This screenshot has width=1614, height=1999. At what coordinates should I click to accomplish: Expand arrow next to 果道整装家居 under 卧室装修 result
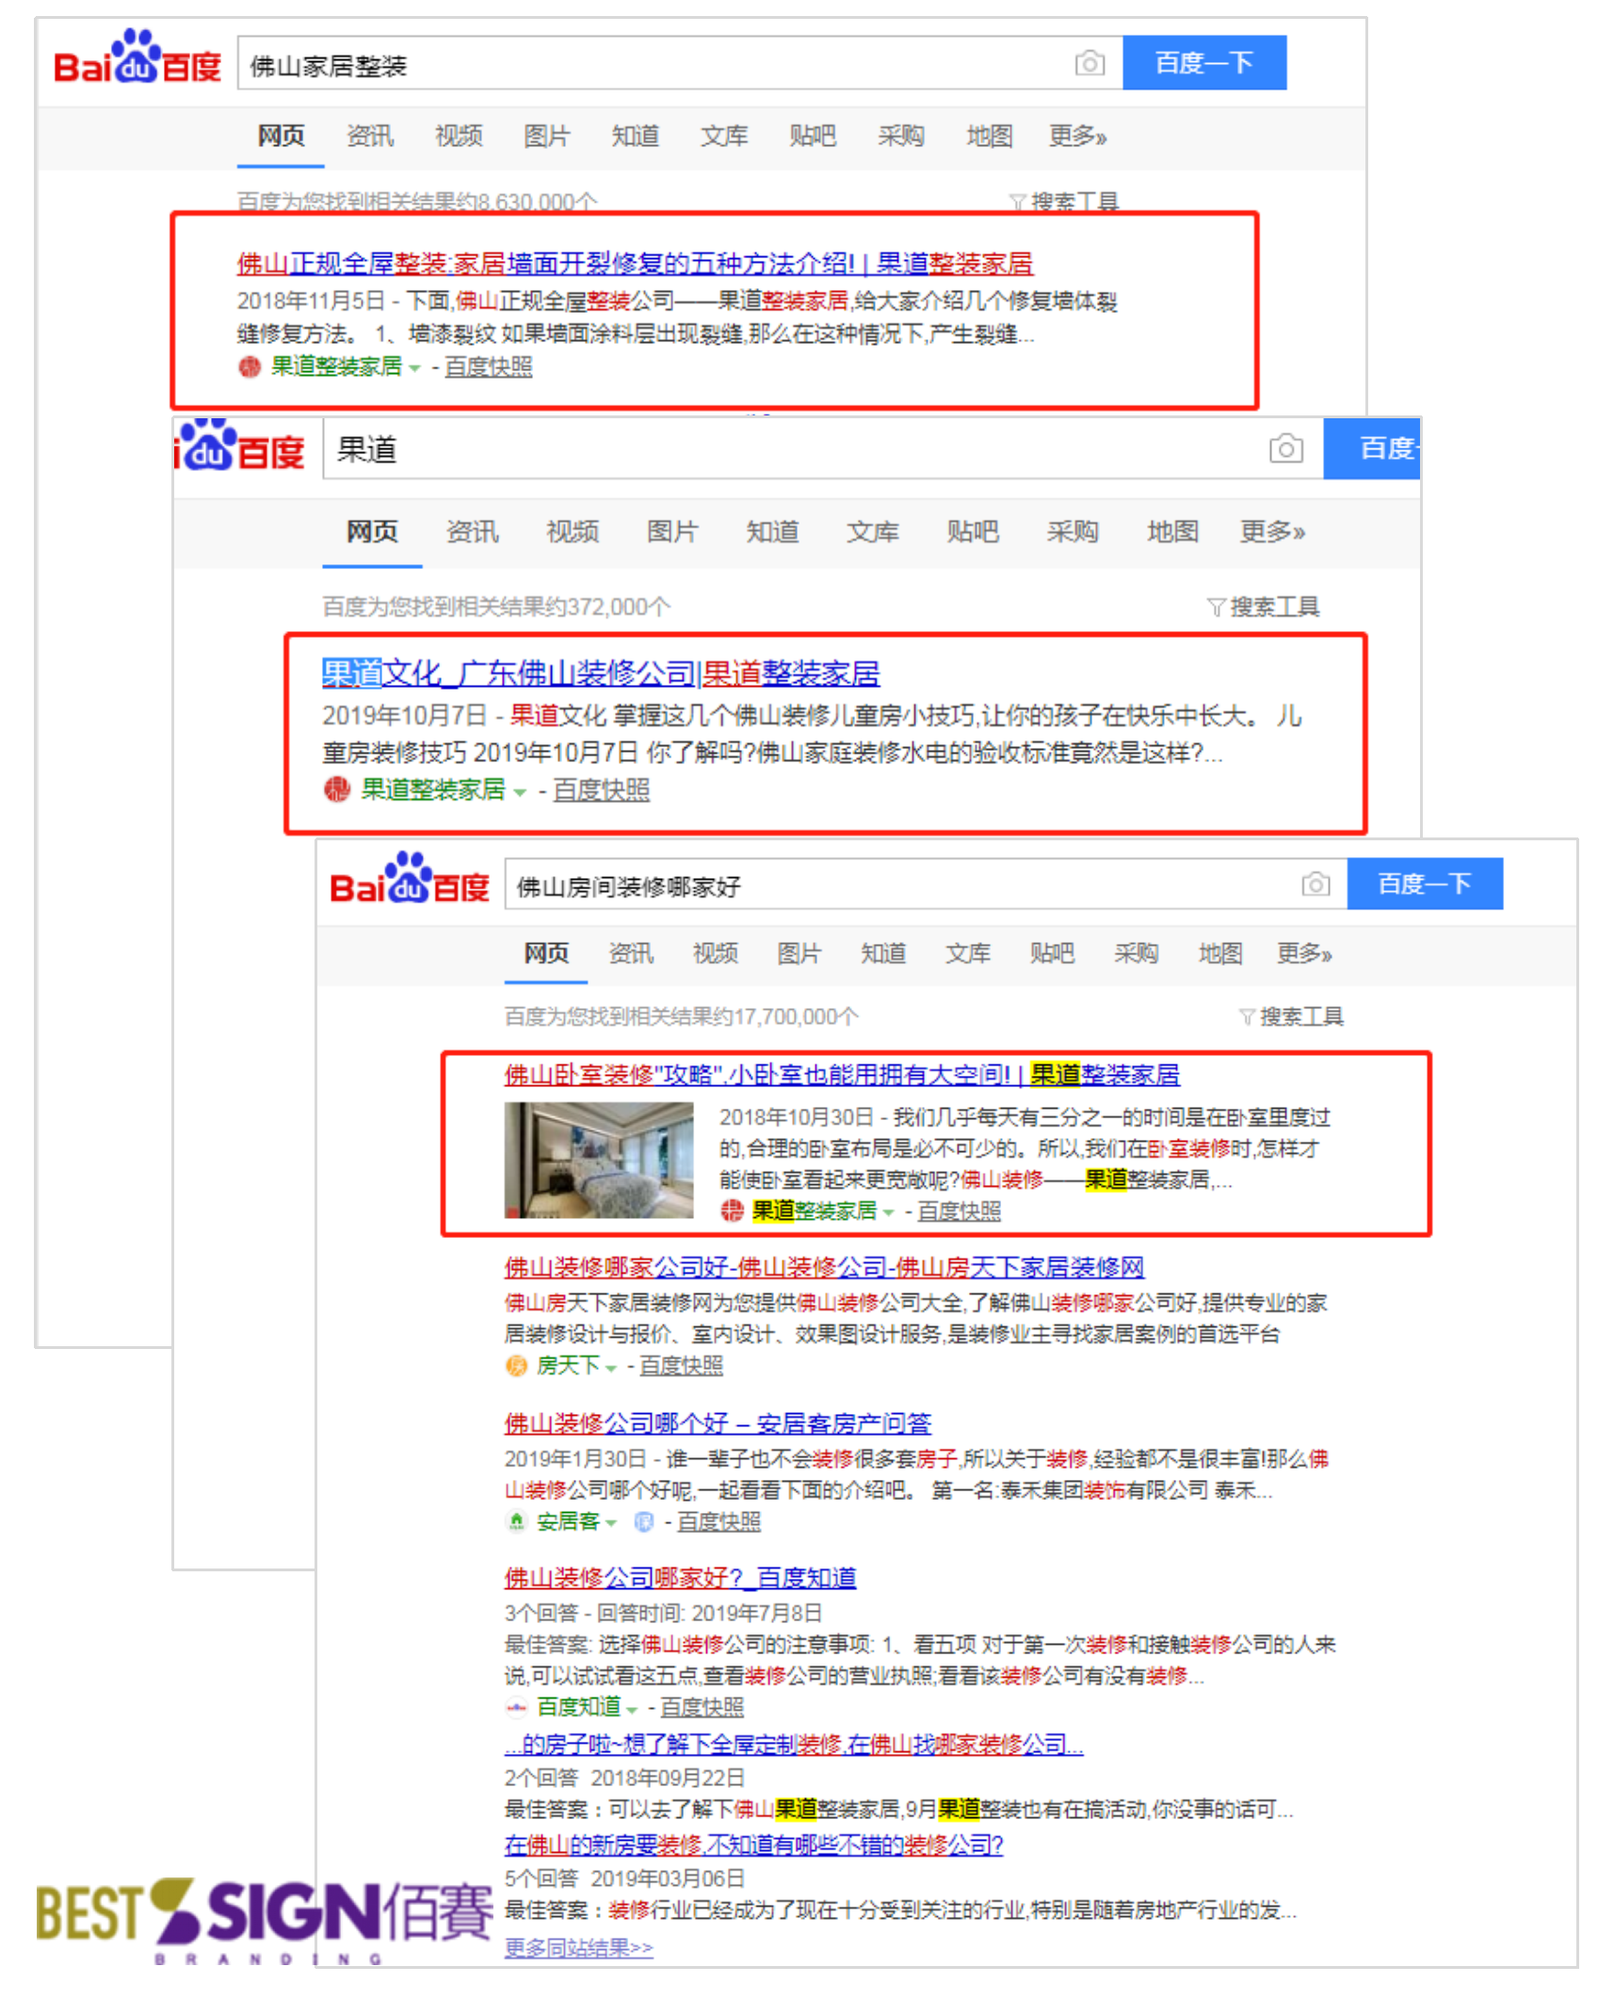coord(888,1213)
